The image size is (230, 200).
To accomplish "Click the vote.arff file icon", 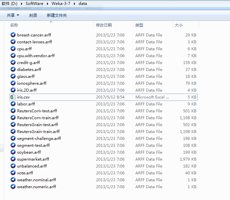I will tap(13, 173).
